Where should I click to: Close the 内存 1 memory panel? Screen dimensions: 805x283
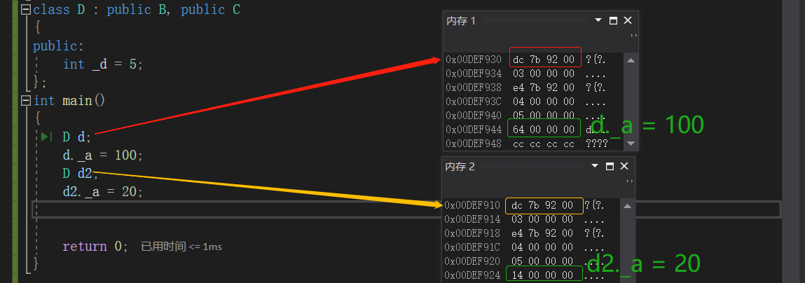(x=627, y=20)
